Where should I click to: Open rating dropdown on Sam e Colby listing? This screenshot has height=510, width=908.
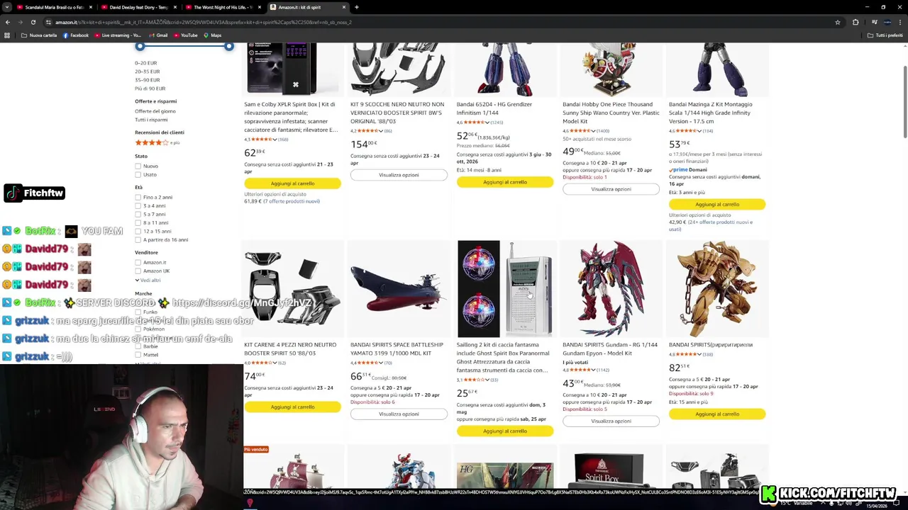[276, 140]
